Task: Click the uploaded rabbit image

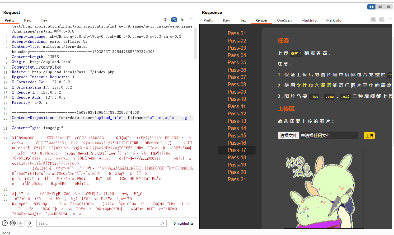Action: (324, 189)
